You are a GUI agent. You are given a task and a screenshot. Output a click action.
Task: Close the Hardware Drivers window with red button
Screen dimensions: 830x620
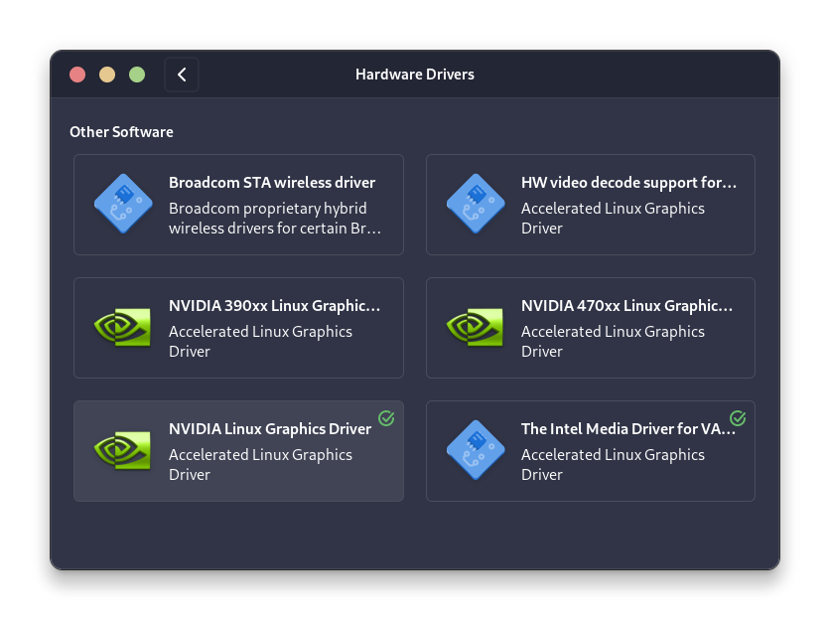77,75
